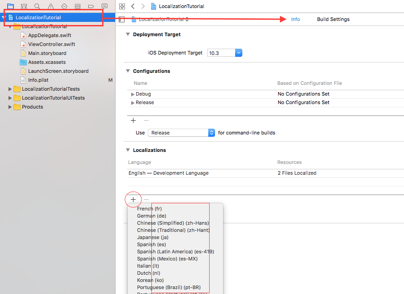The height and width of the screenshot is (294, 404).
Task: Click the "Resources" column header
Action: [289, 163]
